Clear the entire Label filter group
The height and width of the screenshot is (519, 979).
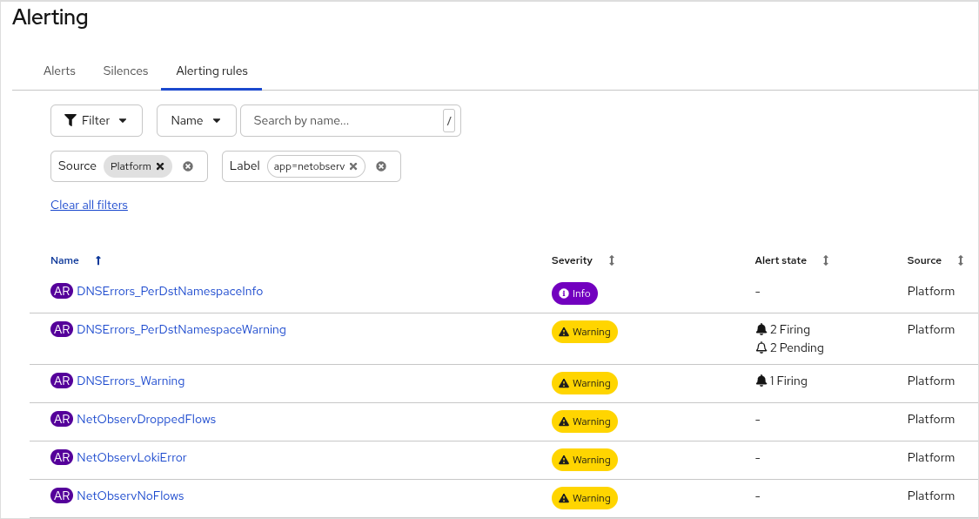(381, 166)
